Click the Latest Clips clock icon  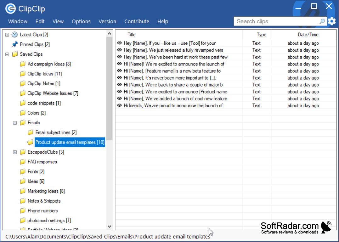pyautogui.click(x=14, y=34)
